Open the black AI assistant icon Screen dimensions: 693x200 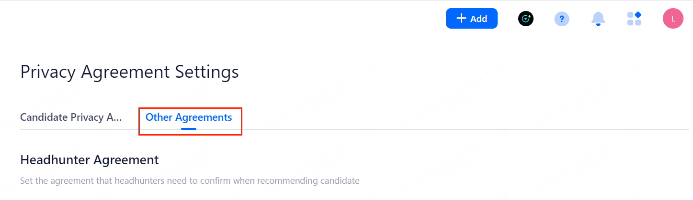[x=526, y=19]
